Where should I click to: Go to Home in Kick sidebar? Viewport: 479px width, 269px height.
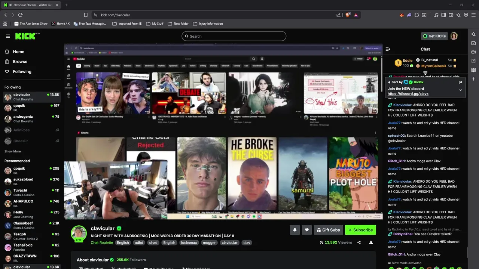point(14,52)
